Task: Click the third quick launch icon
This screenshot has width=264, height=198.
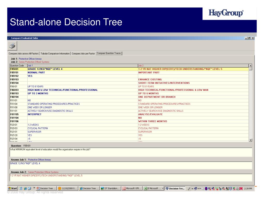Action: [29, 188]
